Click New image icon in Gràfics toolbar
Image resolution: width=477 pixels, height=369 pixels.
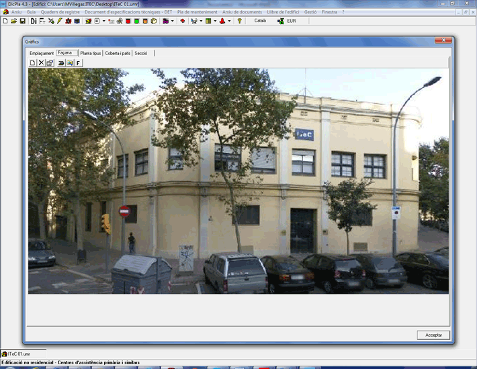coord(32,63)
